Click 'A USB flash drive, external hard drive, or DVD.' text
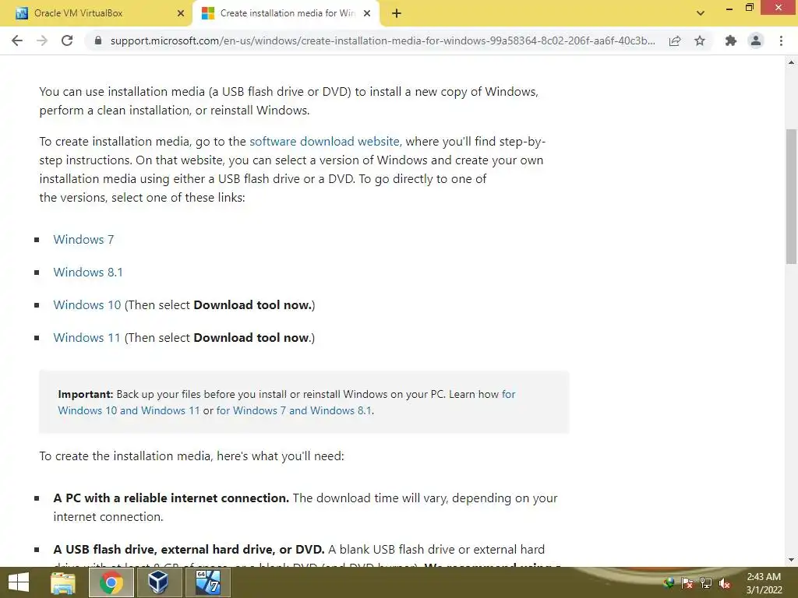Image resolution: width=798 pixels, height=598 pixels. coord(189,549)
